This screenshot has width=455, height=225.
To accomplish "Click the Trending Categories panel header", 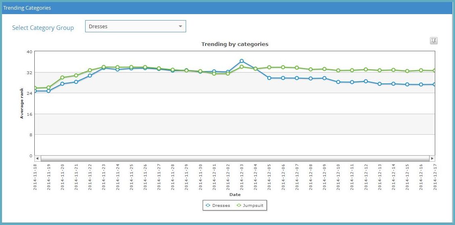I will [x=27, y=8].
